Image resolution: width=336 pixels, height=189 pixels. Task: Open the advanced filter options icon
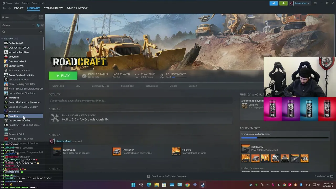tap(41, 32)
